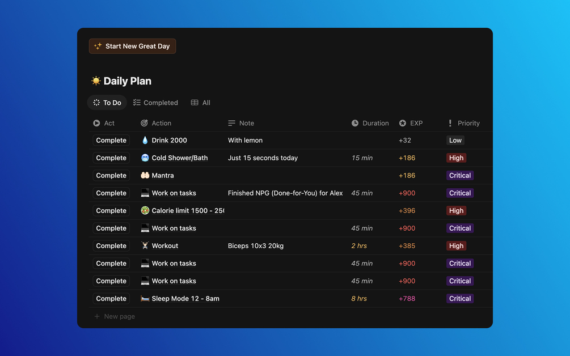Click the sun icon beside Daily Plan
This screenshot has height=356, width=570.
click(96, 80)
